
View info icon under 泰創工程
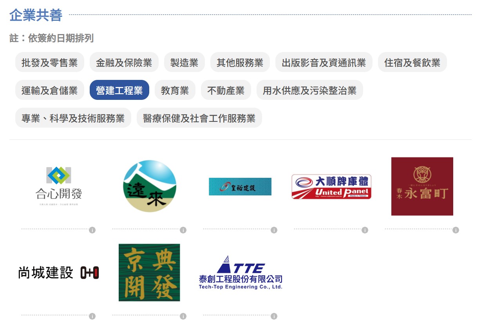click(274, 316)
